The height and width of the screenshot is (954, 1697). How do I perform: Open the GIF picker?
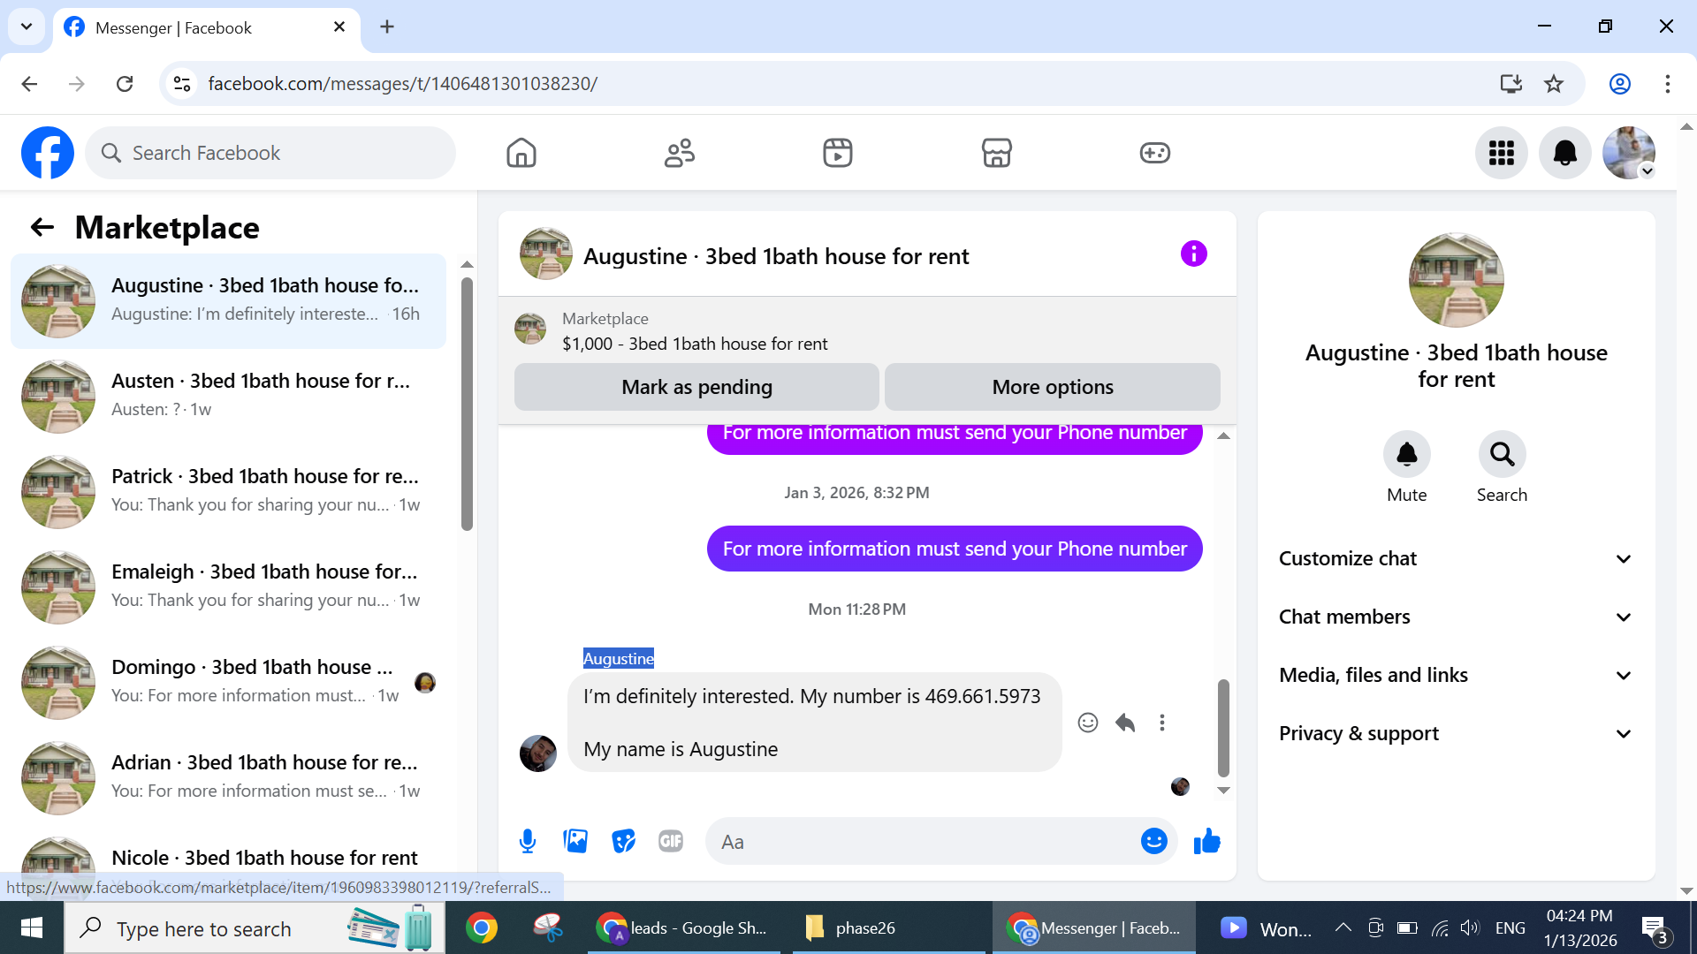pyautogui.click(x=671, y=841)
